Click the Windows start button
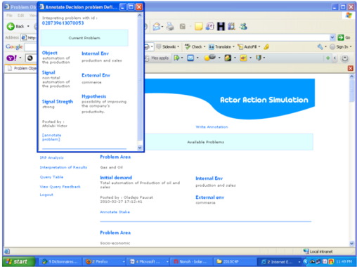Image resolution: width=357 pixels, height=267 pixels. [x=19, y=261]
